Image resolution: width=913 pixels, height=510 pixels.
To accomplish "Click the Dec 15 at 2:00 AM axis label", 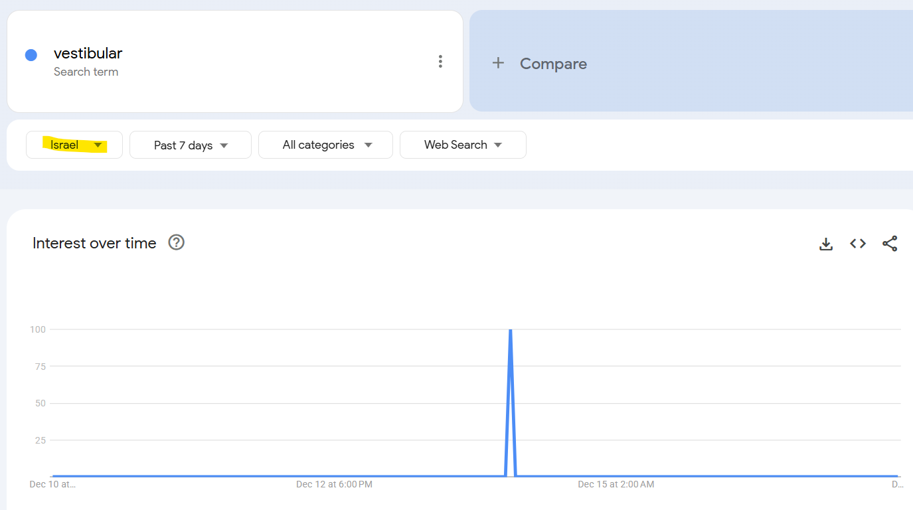I will 616,484.
